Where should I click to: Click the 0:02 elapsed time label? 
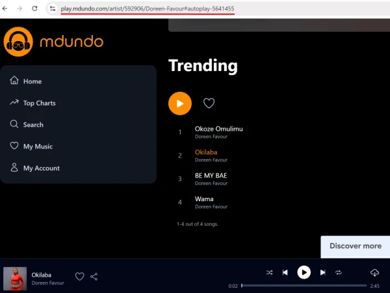pyautogui.click(x=233, y=286)
